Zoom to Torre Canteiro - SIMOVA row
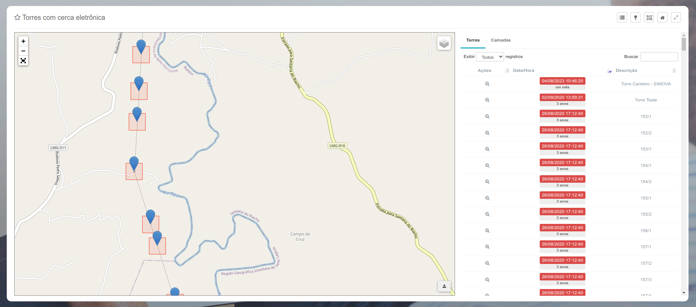The width and height of the screenshot is (696, 307). [x=487, y=84]
